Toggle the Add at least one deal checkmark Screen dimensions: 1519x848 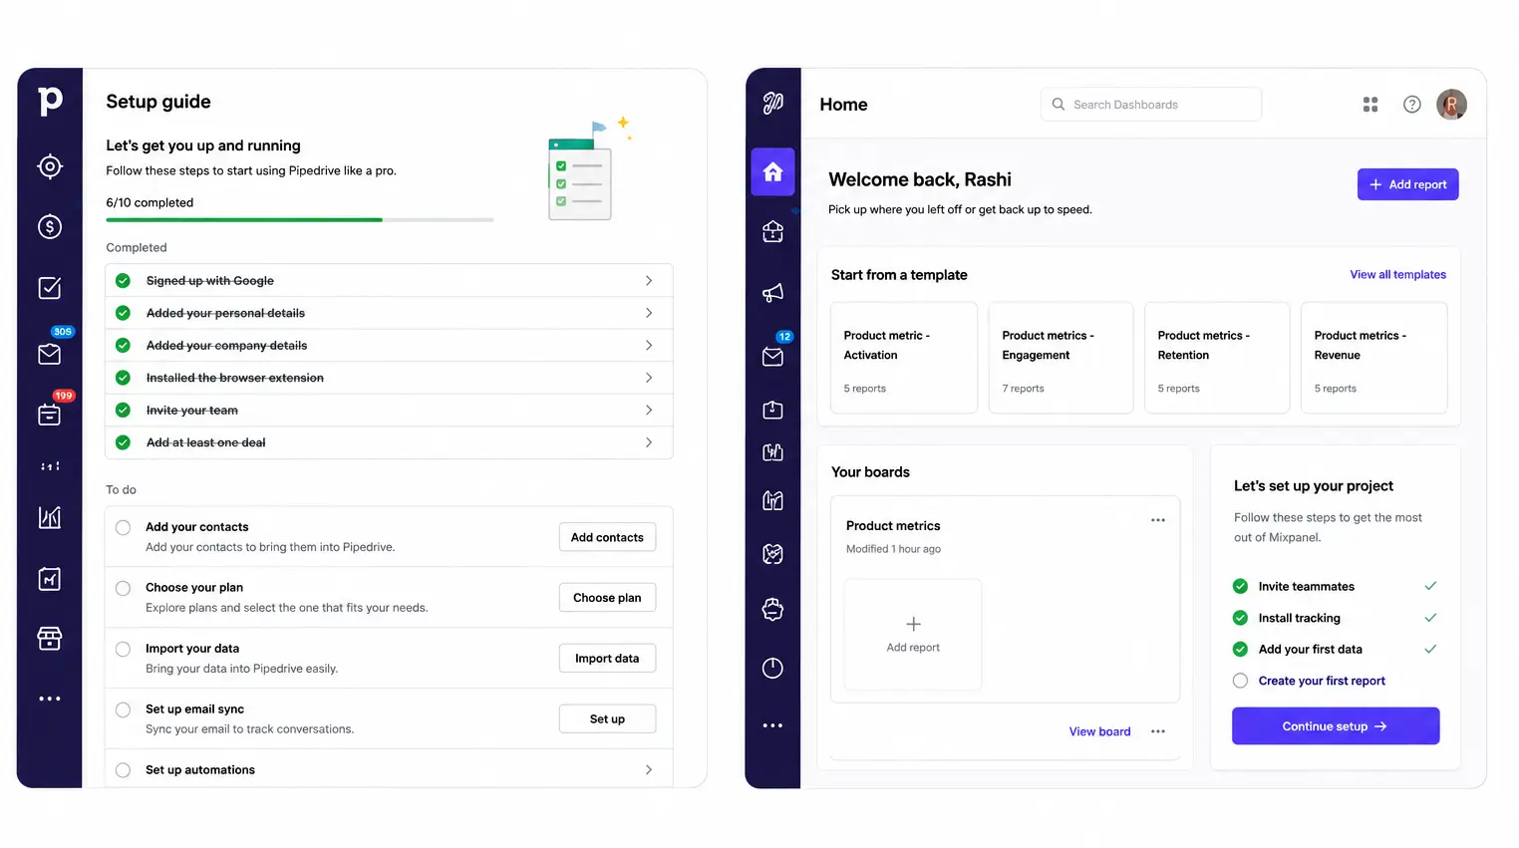point(123,442)
